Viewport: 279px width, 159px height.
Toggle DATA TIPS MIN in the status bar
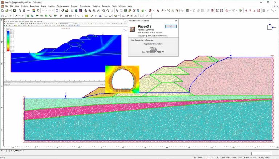pyautogui.click(x=223, y=158)
